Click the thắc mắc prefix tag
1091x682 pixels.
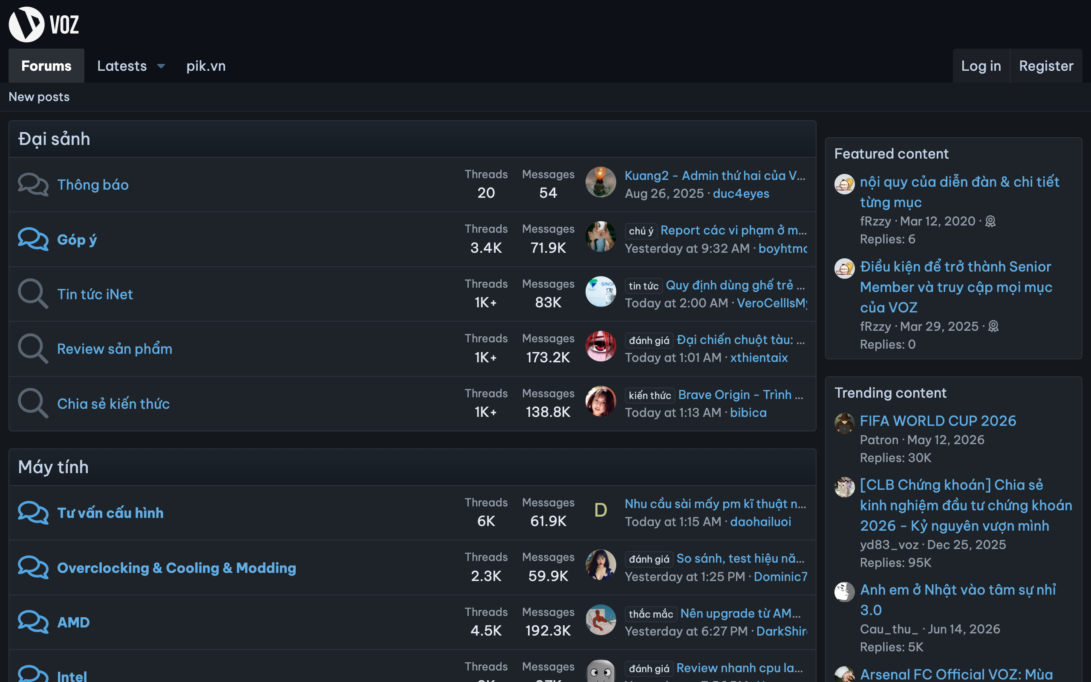pos(651,614)
